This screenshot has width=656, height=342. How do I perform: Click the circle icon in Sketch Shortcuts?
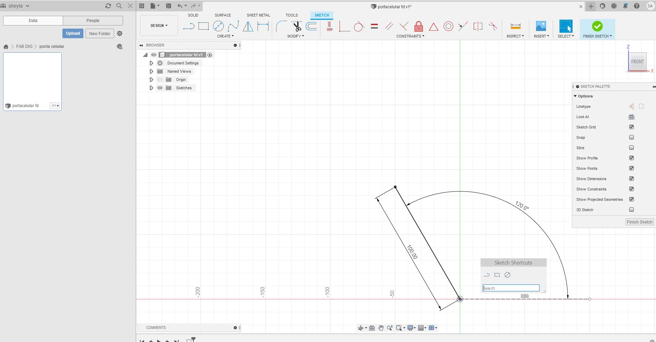507,275
